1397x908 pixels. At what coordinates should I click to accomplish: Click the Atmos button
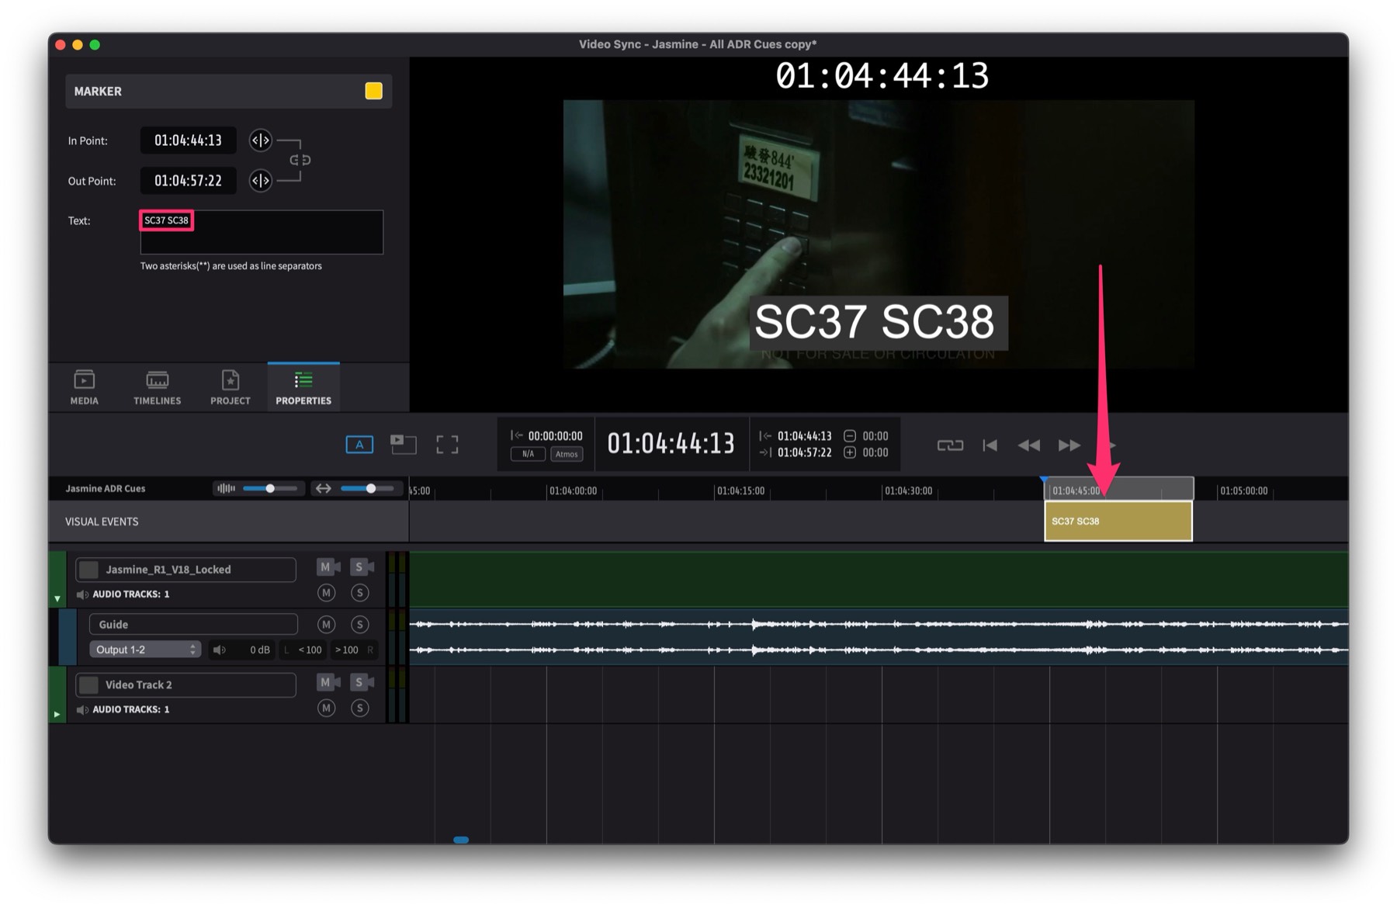click(x=567, y=454)
